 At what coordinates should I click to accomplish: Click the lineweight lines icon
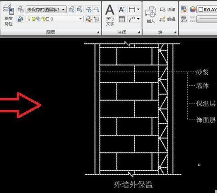(x=193, y=19)
